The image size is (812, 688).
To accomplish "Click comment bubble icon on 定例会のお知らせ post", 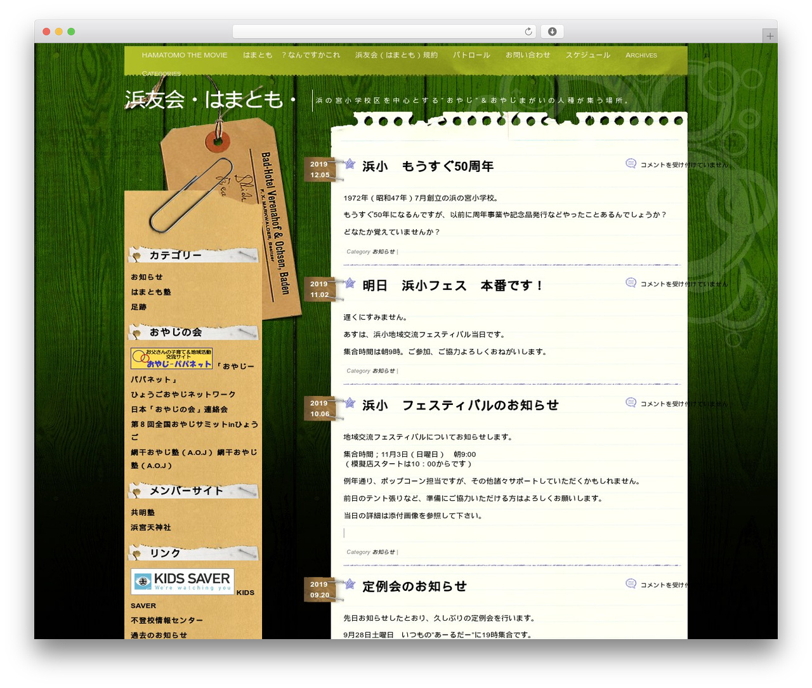I will click(x=631, y=584).
